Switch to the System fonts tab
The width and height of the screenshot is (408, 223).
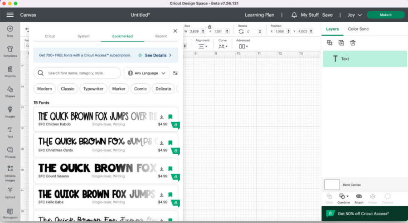point(83,36)
